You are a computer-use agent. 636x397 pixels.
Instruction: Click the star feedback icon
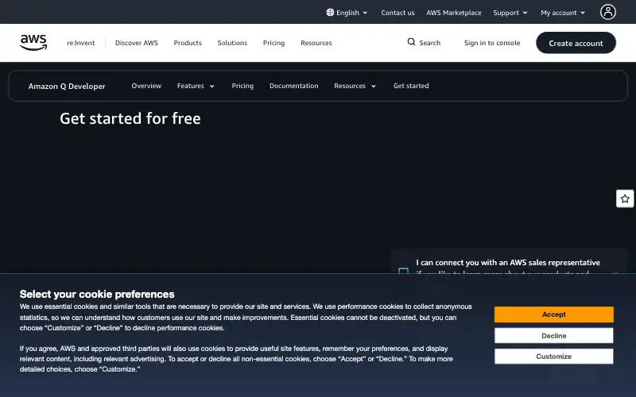tap(625, 198)
